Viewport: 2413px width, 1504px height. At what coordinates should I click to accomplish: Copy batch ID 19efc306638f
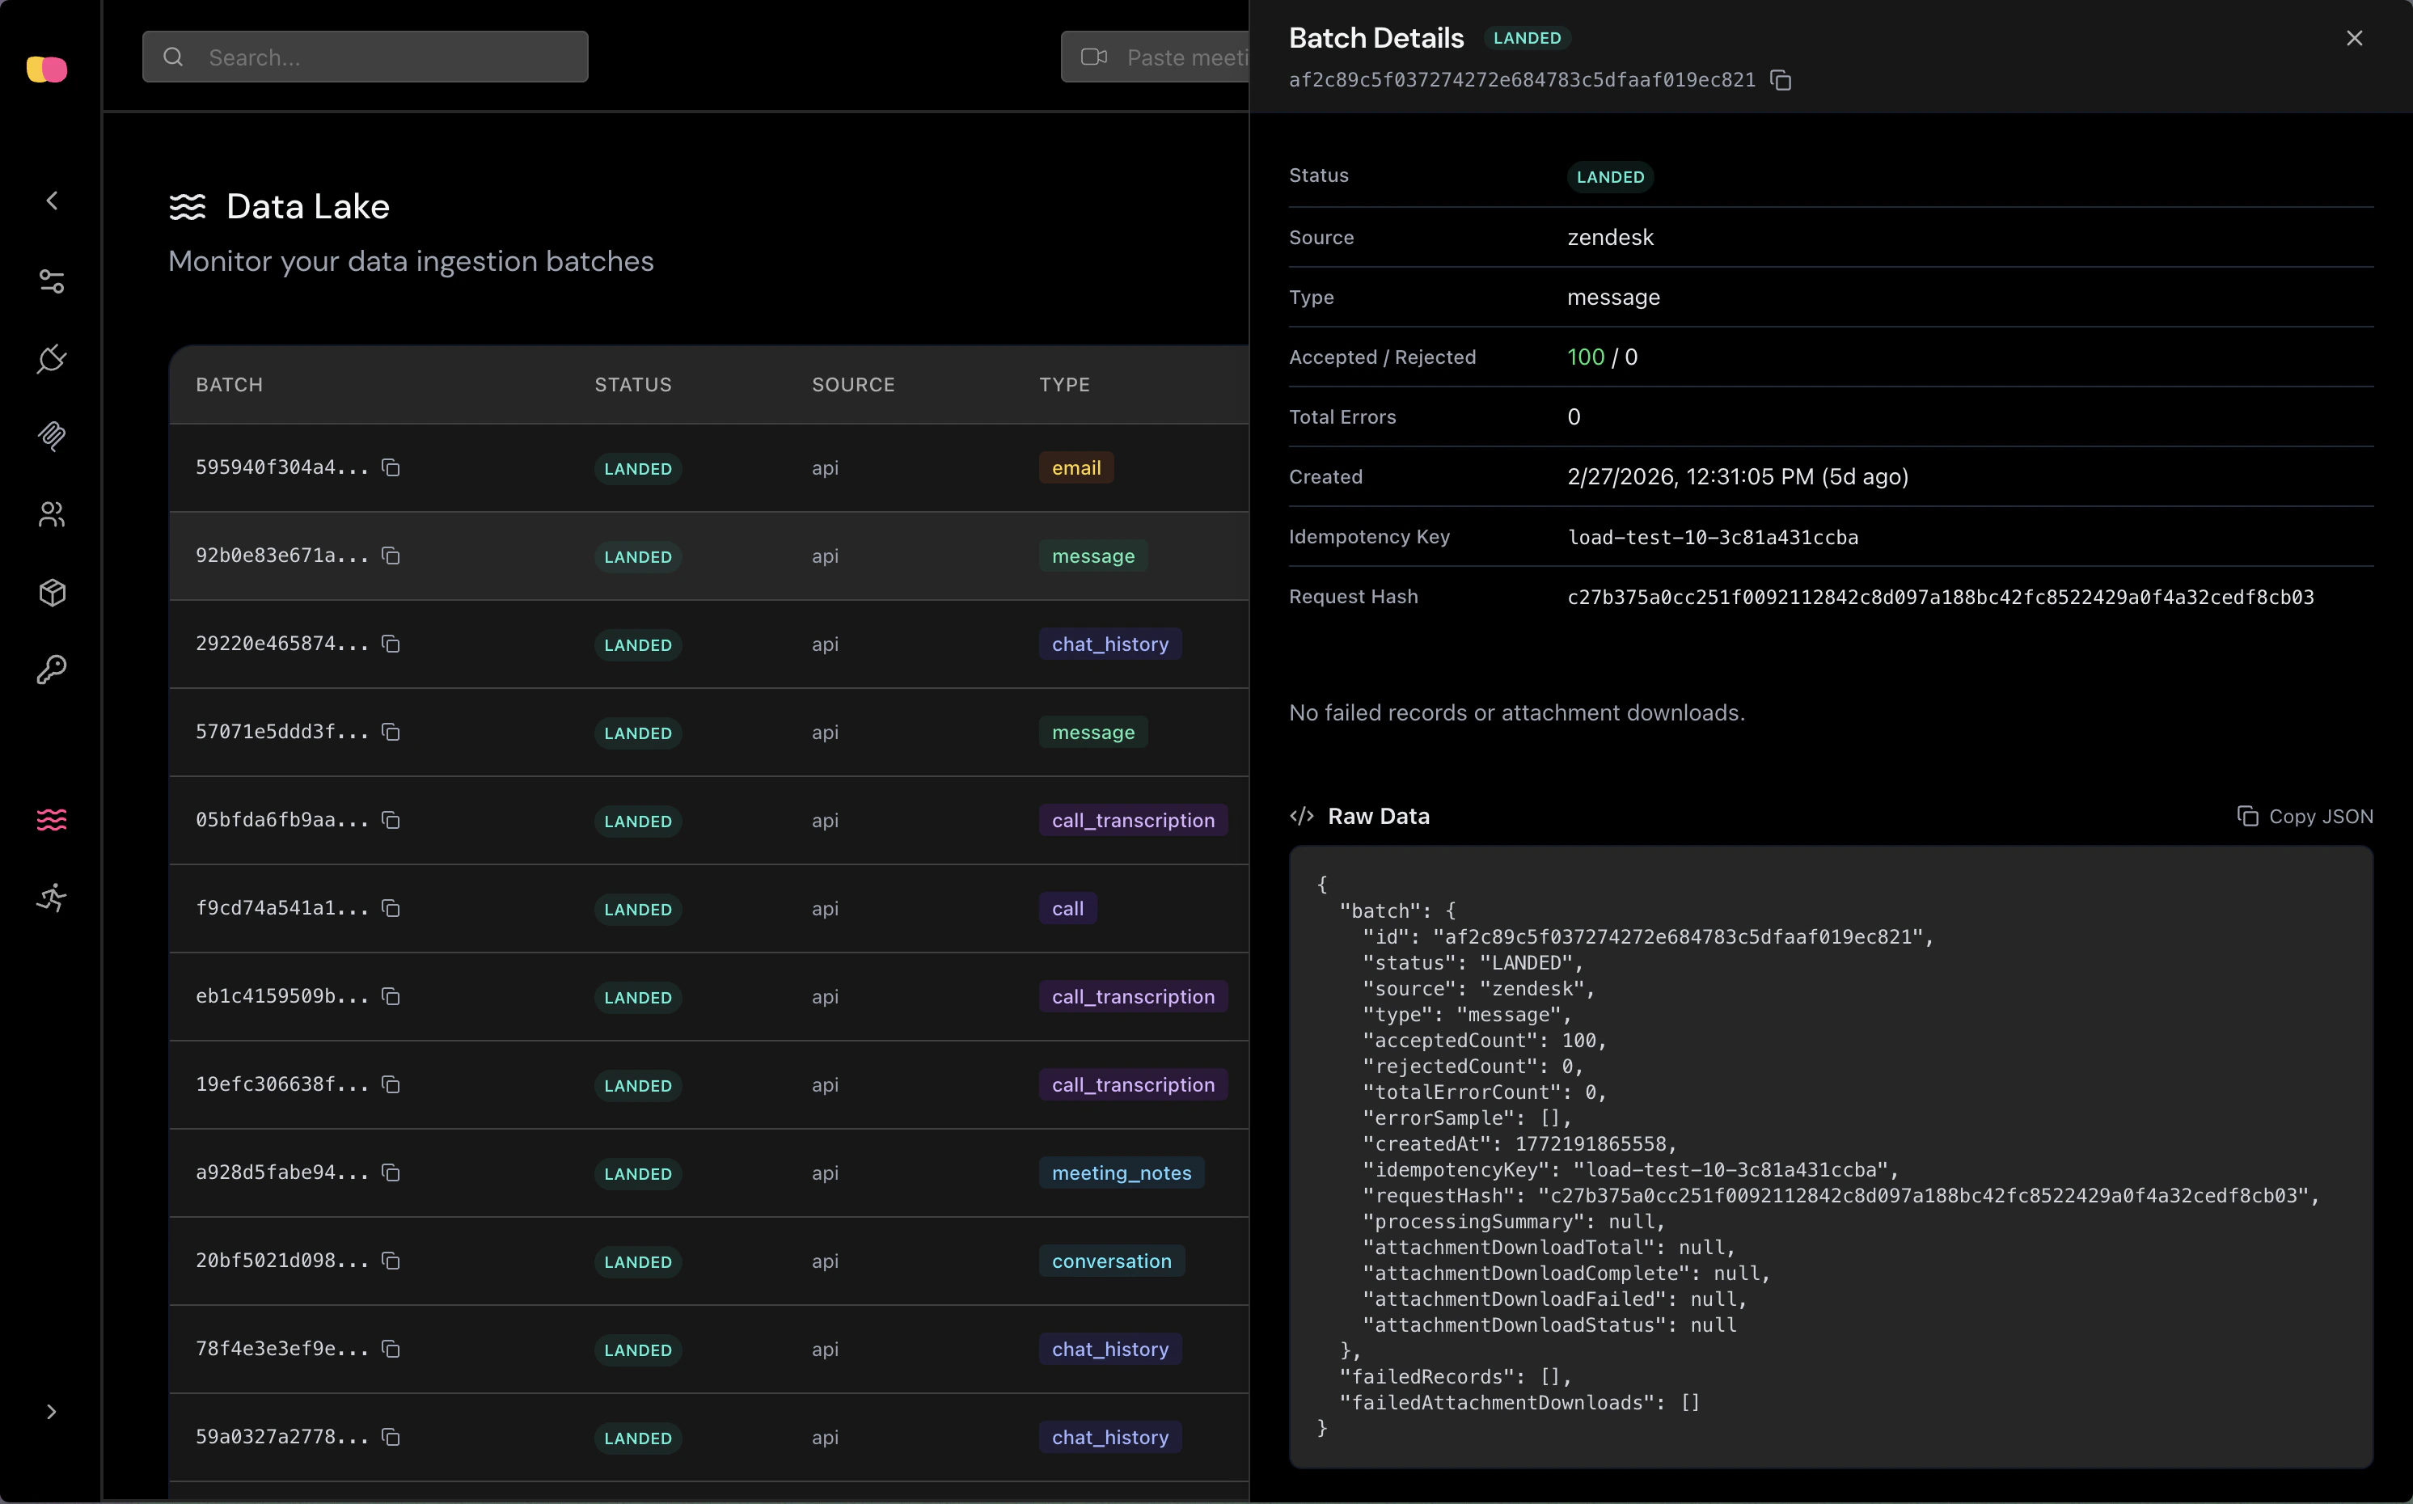[391, 1084]
